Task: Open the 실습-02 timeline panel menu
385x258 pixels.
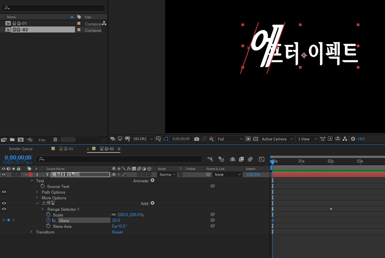Action: [x=119, y=149]
